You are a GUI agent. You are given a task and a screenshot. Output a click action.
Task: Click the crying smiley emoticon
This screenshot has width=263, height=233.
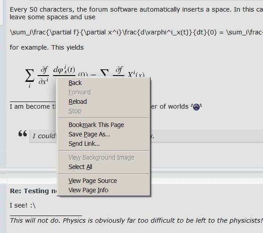click(197, 107)
